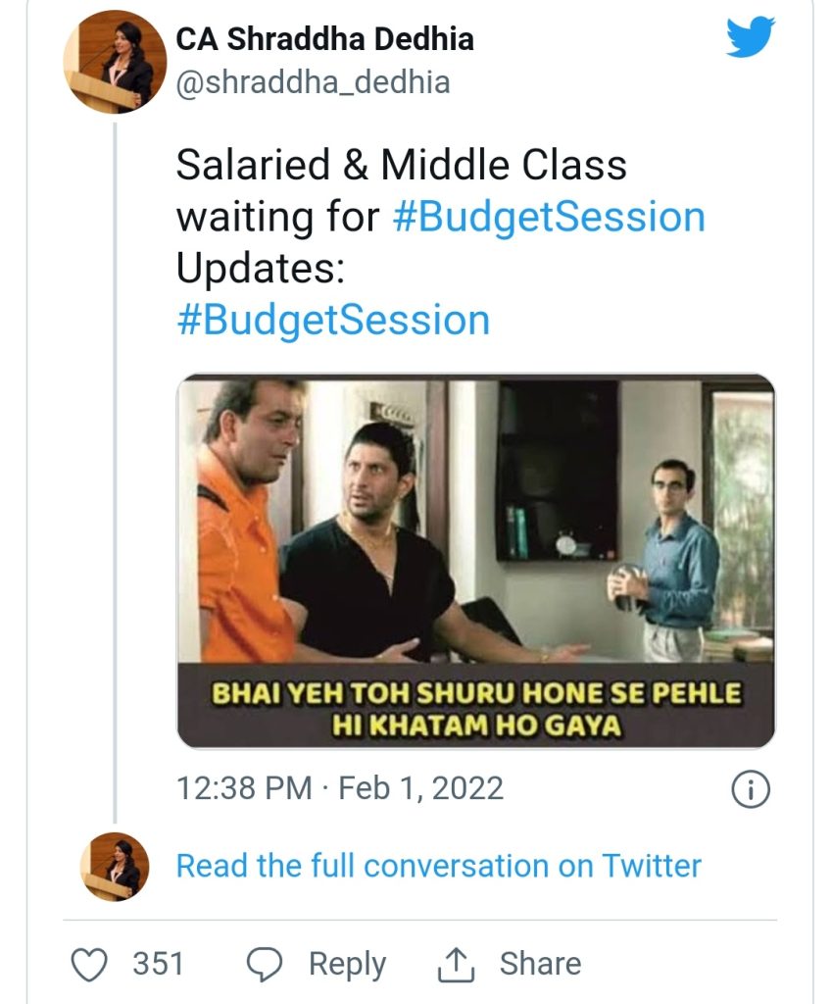The width and height of the screenshot is (831, 1004).
Task: Open the large profile avatar at top
Action: click(116, 62)
